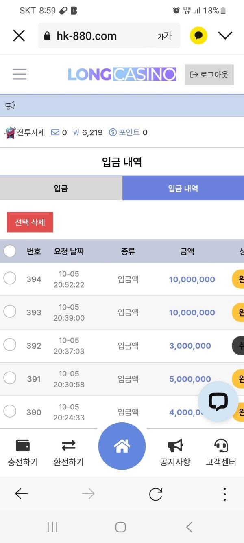Click the red 선택 삭제 button

(x=30, y=222)
